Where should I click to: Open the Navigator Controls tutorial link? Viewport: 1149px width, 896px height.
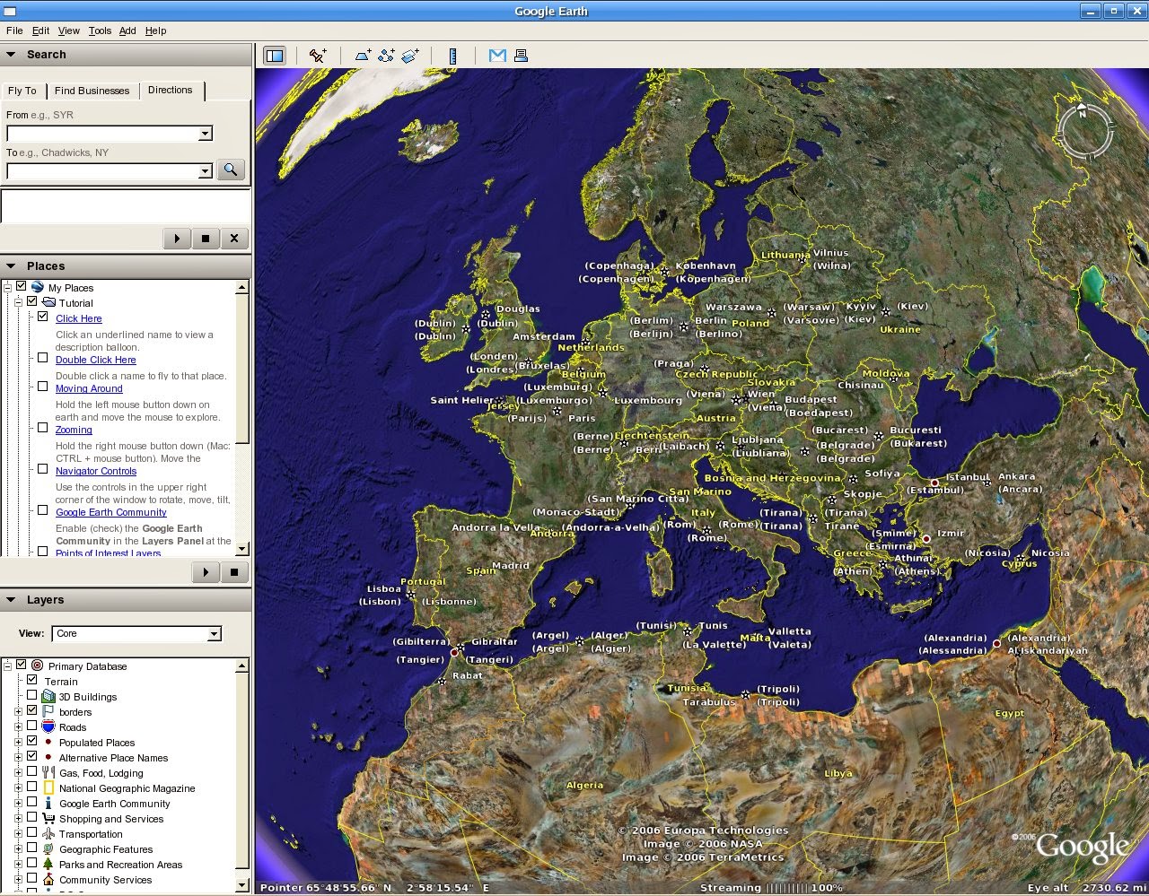(96, 471)
